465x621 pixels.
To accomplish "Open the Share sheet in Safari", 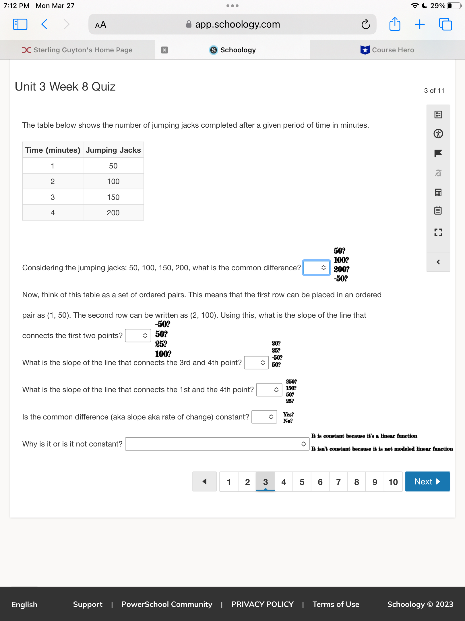I will (x=395, y=24).
